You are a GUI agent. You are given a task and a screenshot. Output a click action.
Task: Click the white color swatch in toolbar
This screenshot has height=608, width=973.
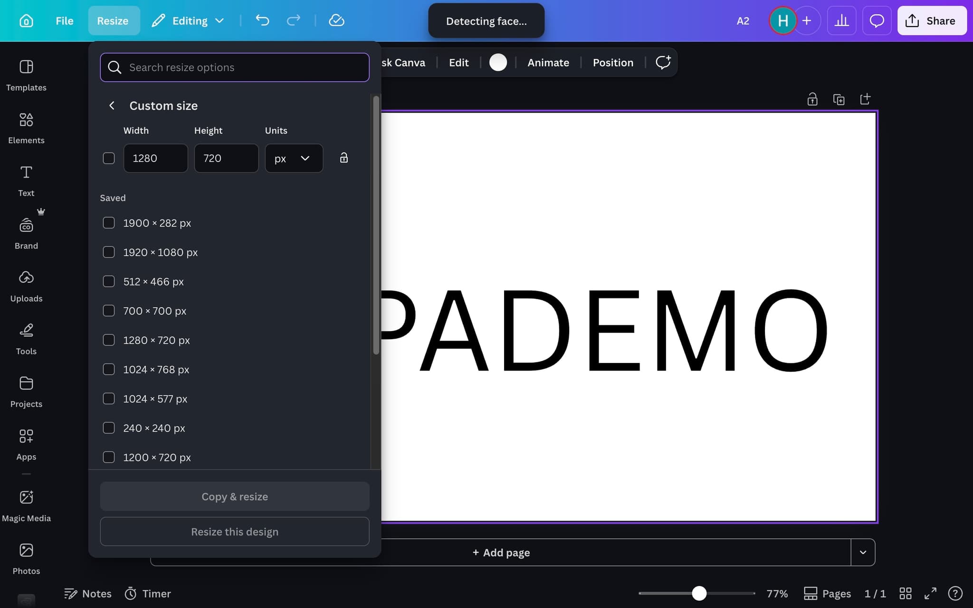498,63
